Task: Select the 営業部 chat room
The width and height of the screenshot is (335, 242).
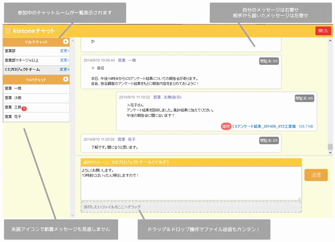Action: pyautogui.click(x=10, y=51)
